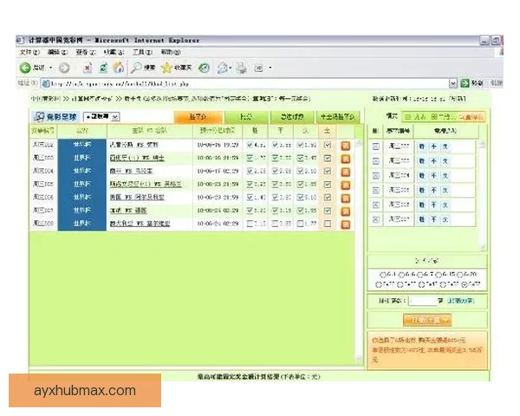This screenshot has width=520, height=416.
Task: Remove 周三002 from the right selection panel
Action: tap(376, 146)
